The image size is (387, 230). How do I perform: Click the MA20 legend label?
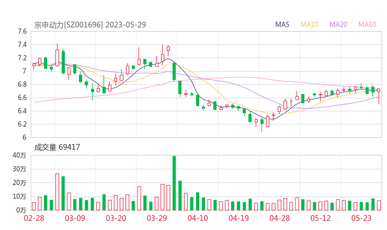[338, 25]
